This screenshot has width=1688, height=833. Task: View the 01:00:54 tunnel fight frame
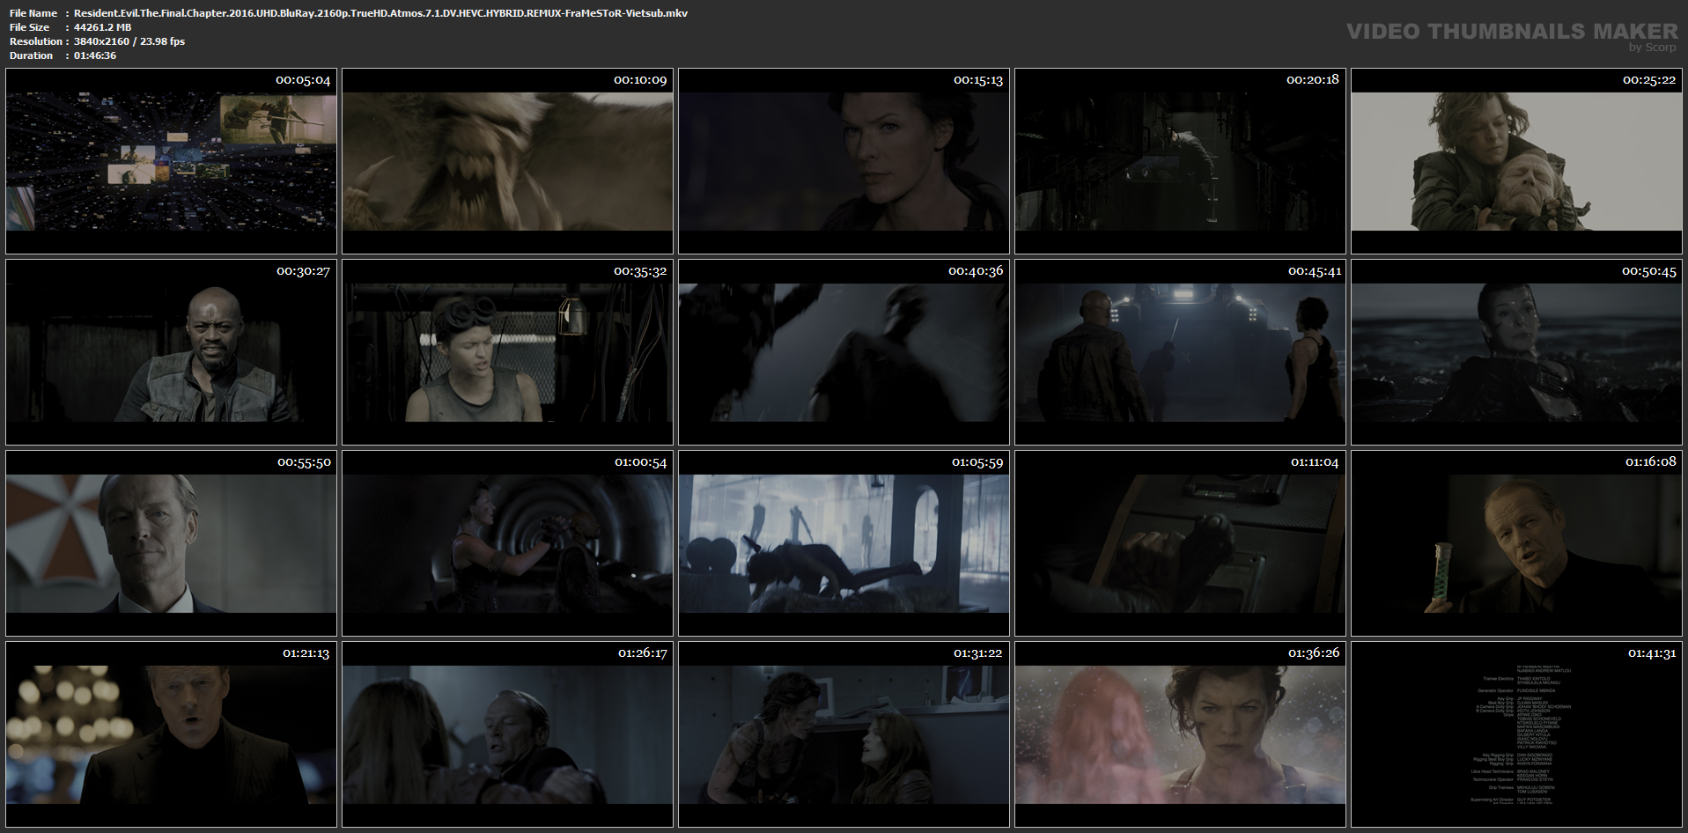coord(507,543)
